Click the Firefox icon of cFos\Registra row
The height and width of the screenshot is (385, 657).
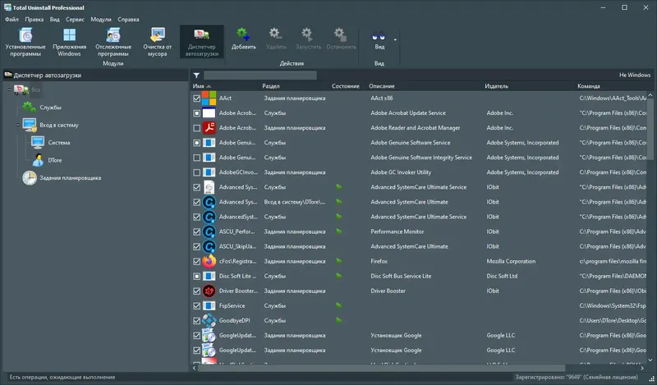209,261
